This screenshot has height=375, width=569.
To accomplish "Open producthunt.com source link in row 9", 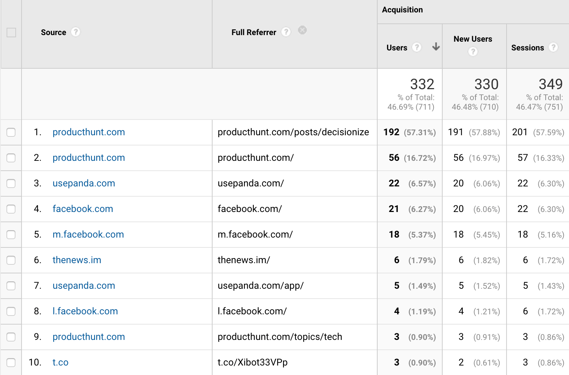I will point(89,337).
